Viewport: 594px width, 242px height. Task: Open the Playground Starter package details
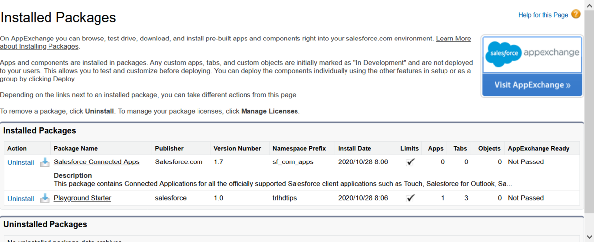(83, 198)
